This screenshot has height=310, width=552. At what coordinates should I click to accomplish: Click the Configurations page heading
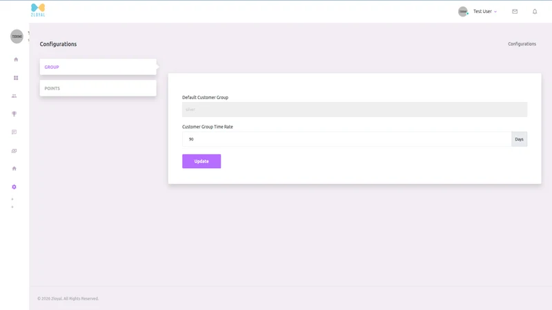coord(58,44)
